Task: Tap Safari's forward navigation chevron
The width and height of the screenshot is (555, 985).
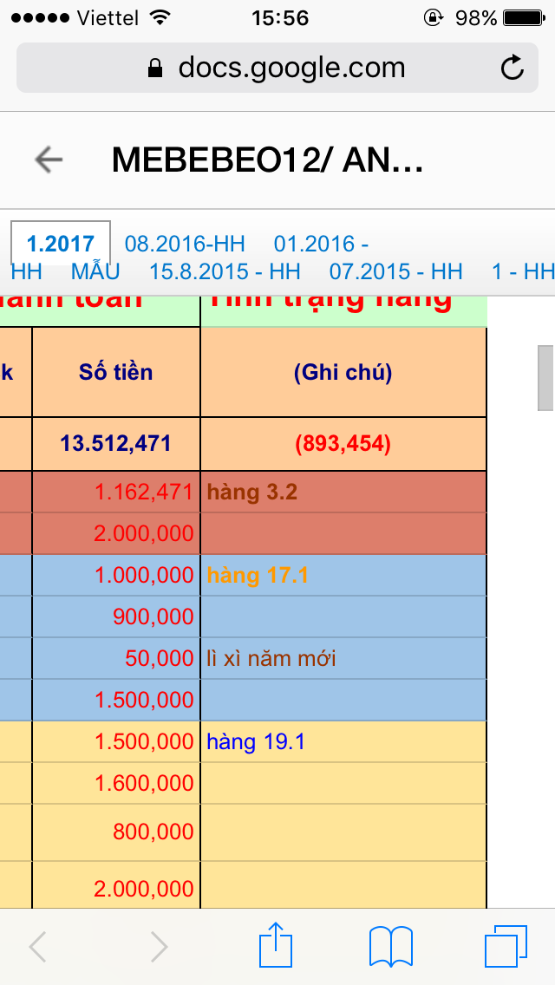Action: pyautogui.click(x=159, y=947)
